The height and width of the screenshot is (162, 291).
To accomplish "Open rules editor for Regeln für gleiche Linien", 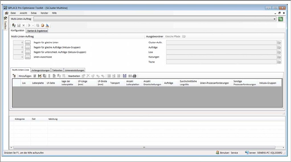I will click(28, 42).
